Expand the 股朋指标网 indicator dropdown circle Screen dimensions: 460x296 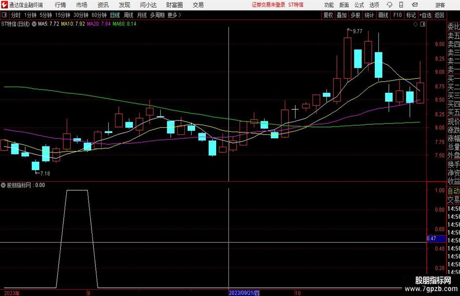[x=3, y=185]
